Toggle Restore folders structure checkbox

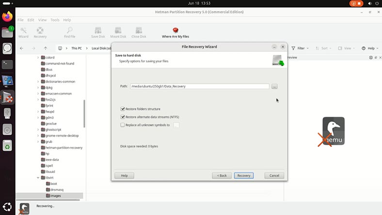pyautogui.click(x=123, y=109)
